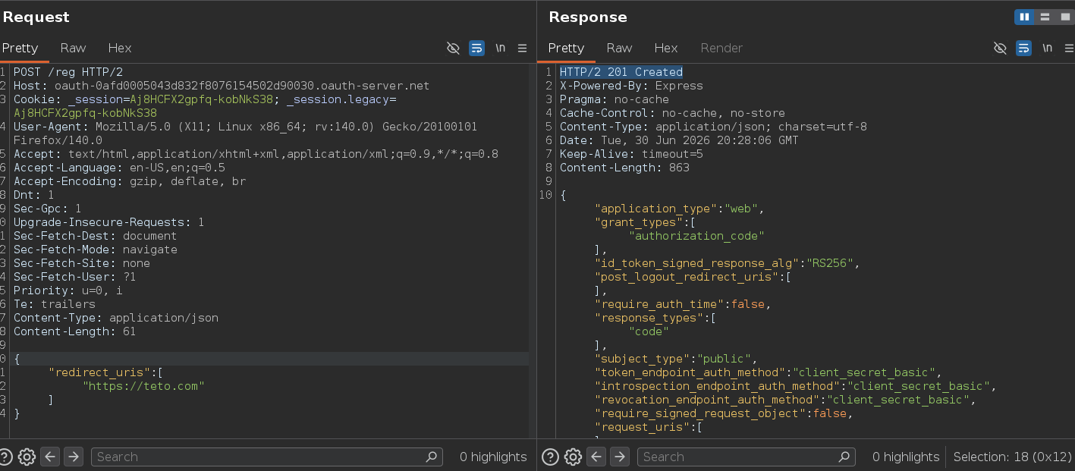Select side-by-side split layout icon
This screenshot has height=471, width=1075.
click(x=1025, y=17)
